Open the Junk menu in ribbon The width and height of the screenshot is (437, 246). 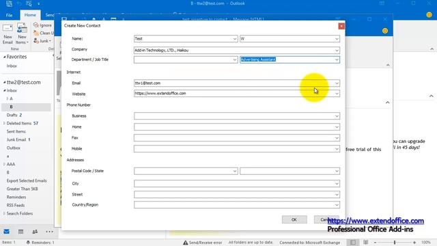[42, 41]
